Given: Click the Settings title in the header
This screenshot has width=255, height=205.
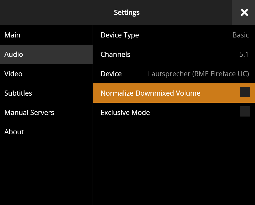Looking at the screenshot, I should (x=127, y=12).
